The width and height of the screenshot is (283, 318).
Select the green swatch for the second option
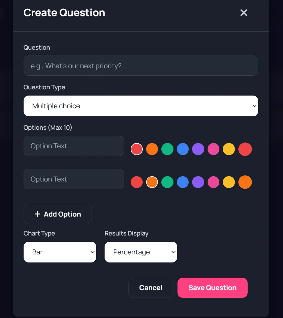167,182
